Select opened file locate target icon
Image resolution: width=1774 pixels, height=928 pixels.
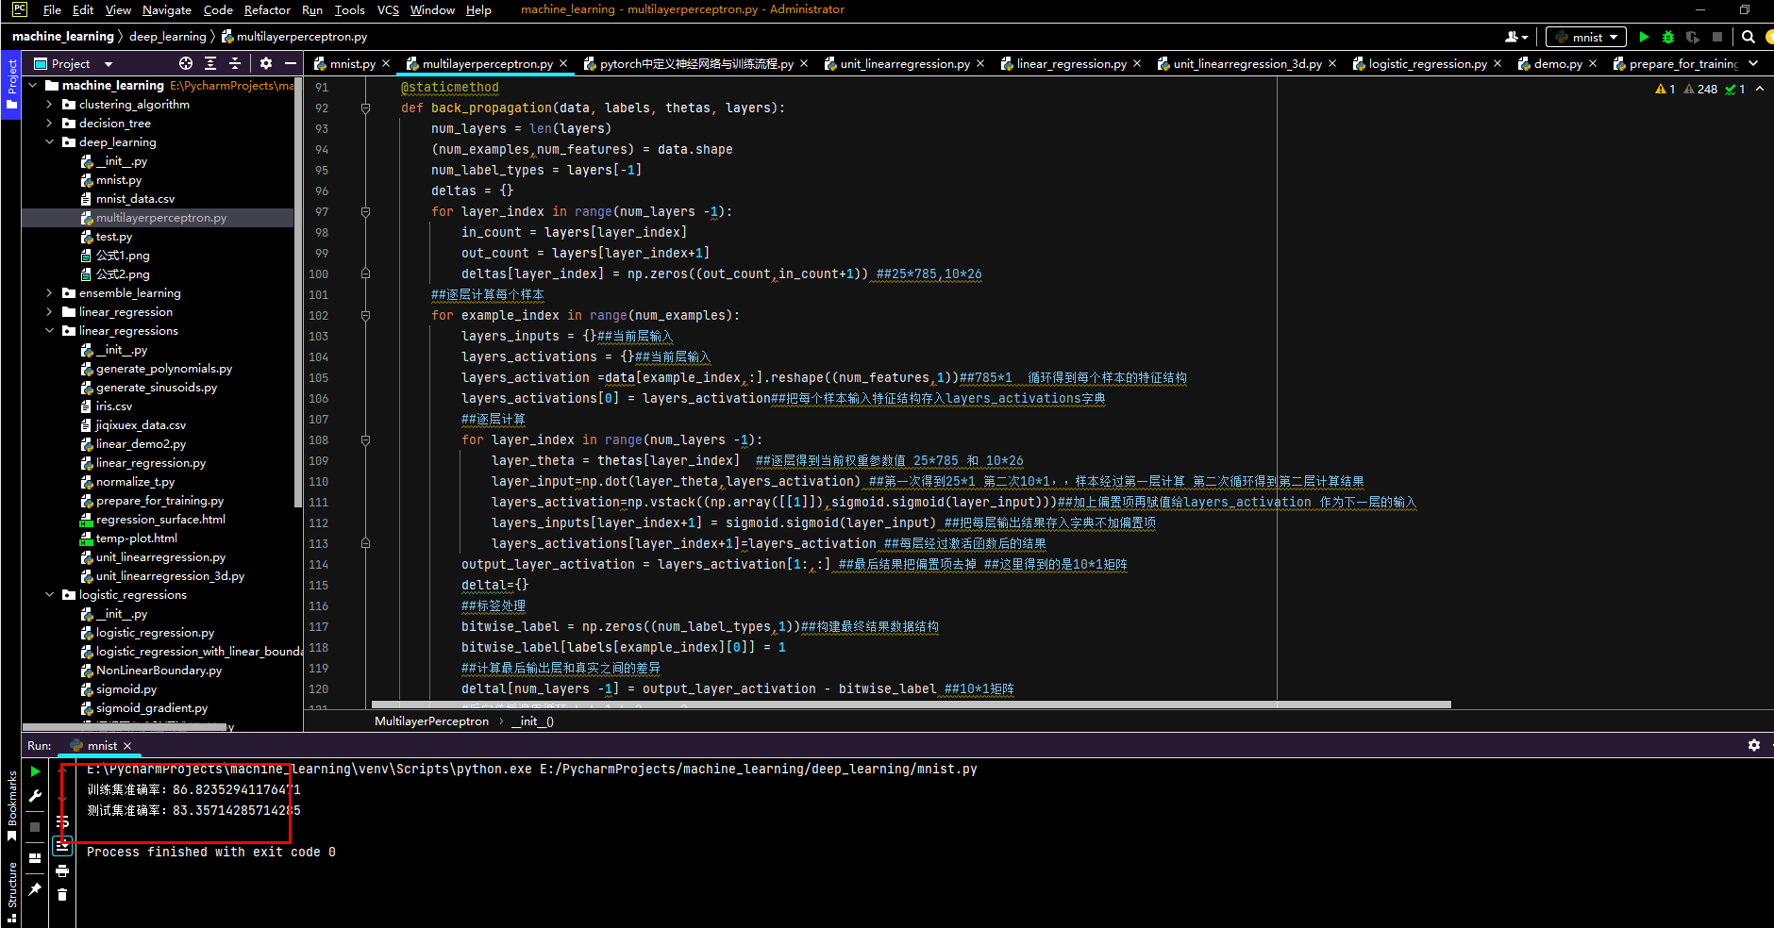(x=186, y=63)
